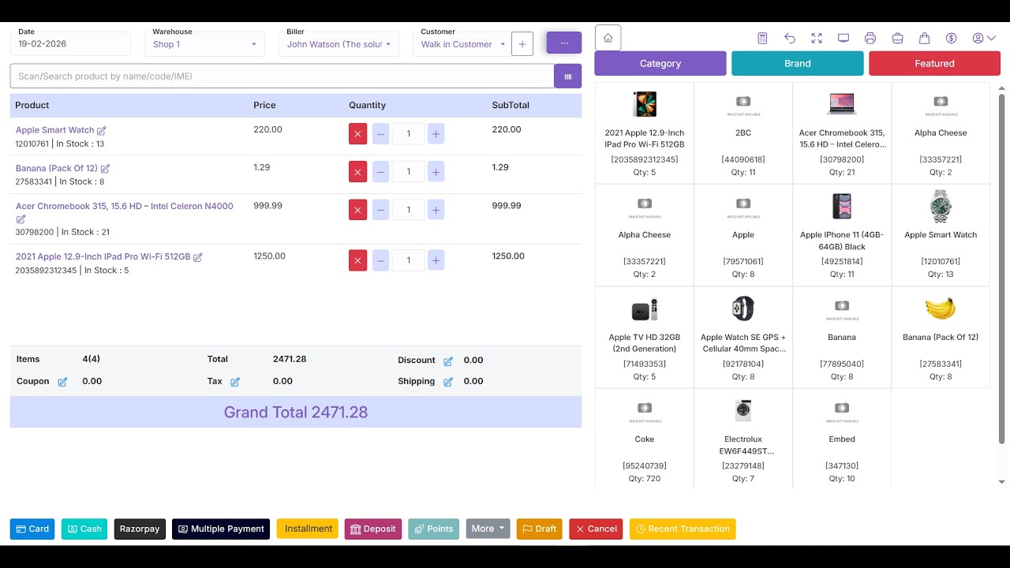This screenshot has width=1010, height=568.
Task: Switch to the Category tab
Action: (660, 63)
